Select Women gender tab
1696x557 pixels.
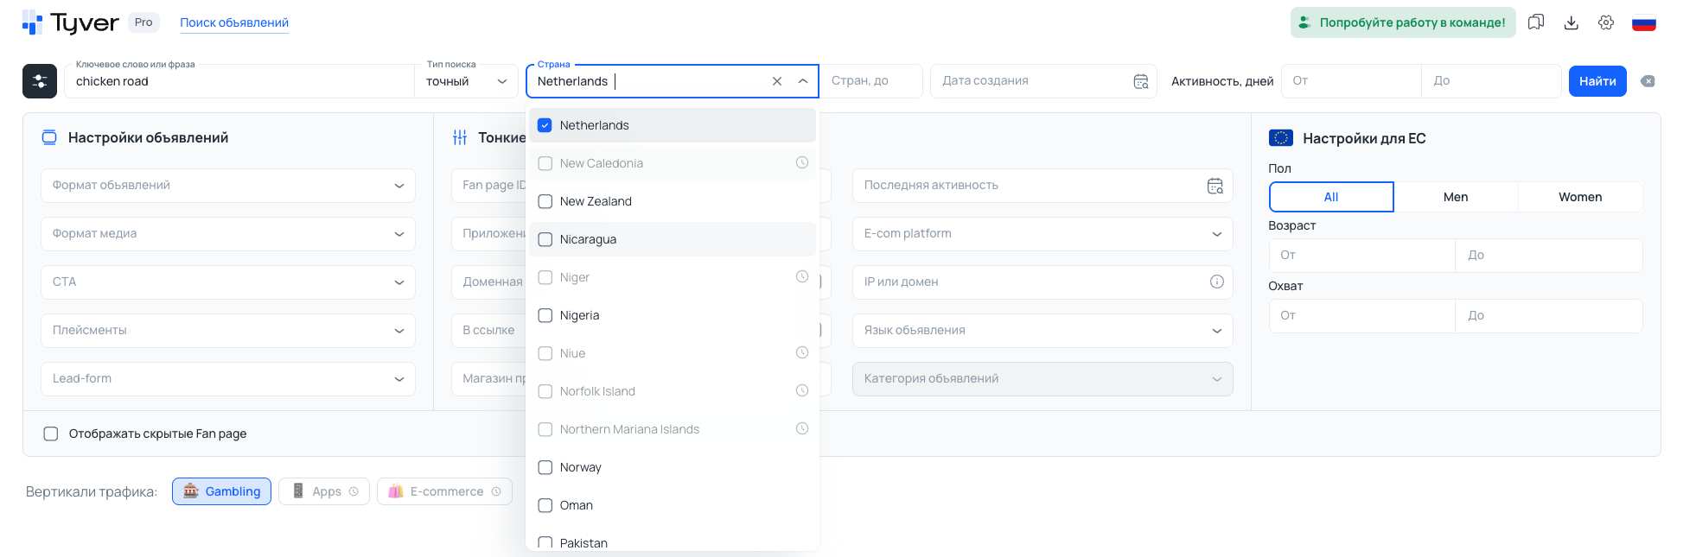[1580, 197]
